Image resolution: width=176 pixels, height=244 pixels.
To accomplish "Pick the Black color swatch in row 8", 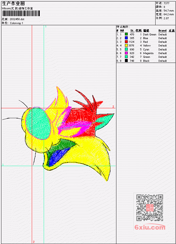I will 126,61.
